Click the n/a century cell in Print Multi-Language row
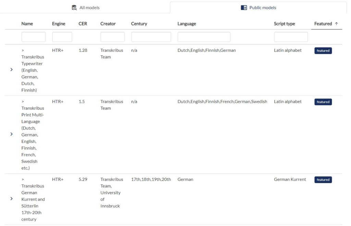351x226 pixels. point(134,102)
